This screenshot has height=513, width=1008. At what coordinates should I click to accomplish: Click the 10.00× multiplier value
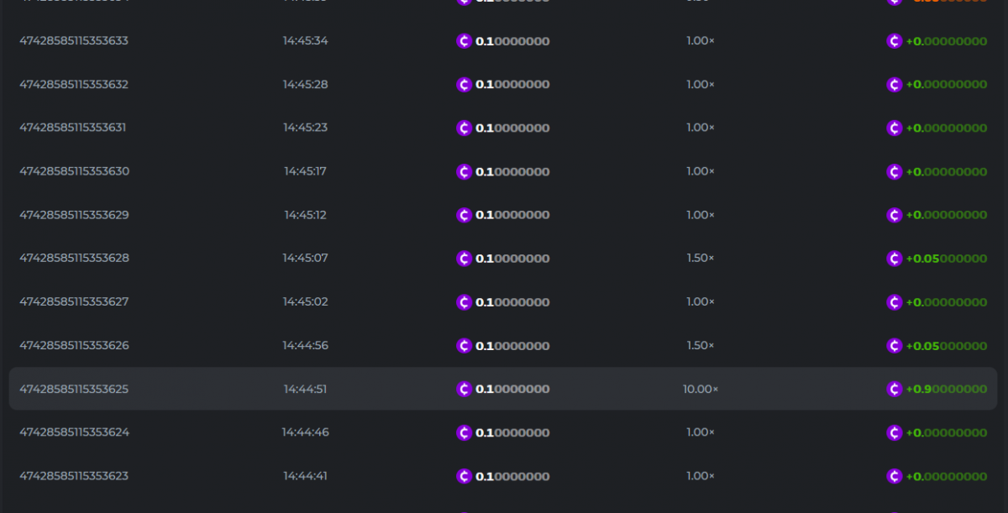701,389
